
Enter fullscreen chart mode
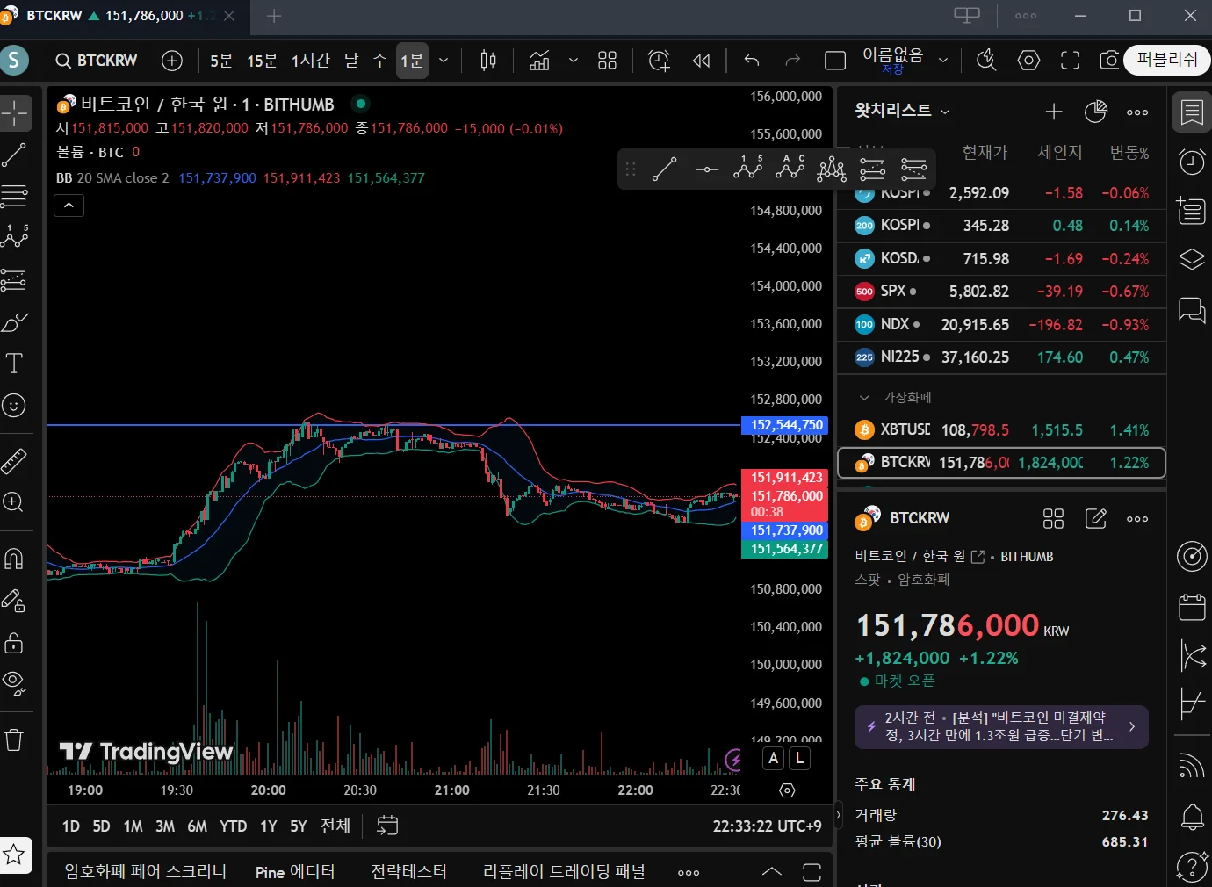(1070, 60)
